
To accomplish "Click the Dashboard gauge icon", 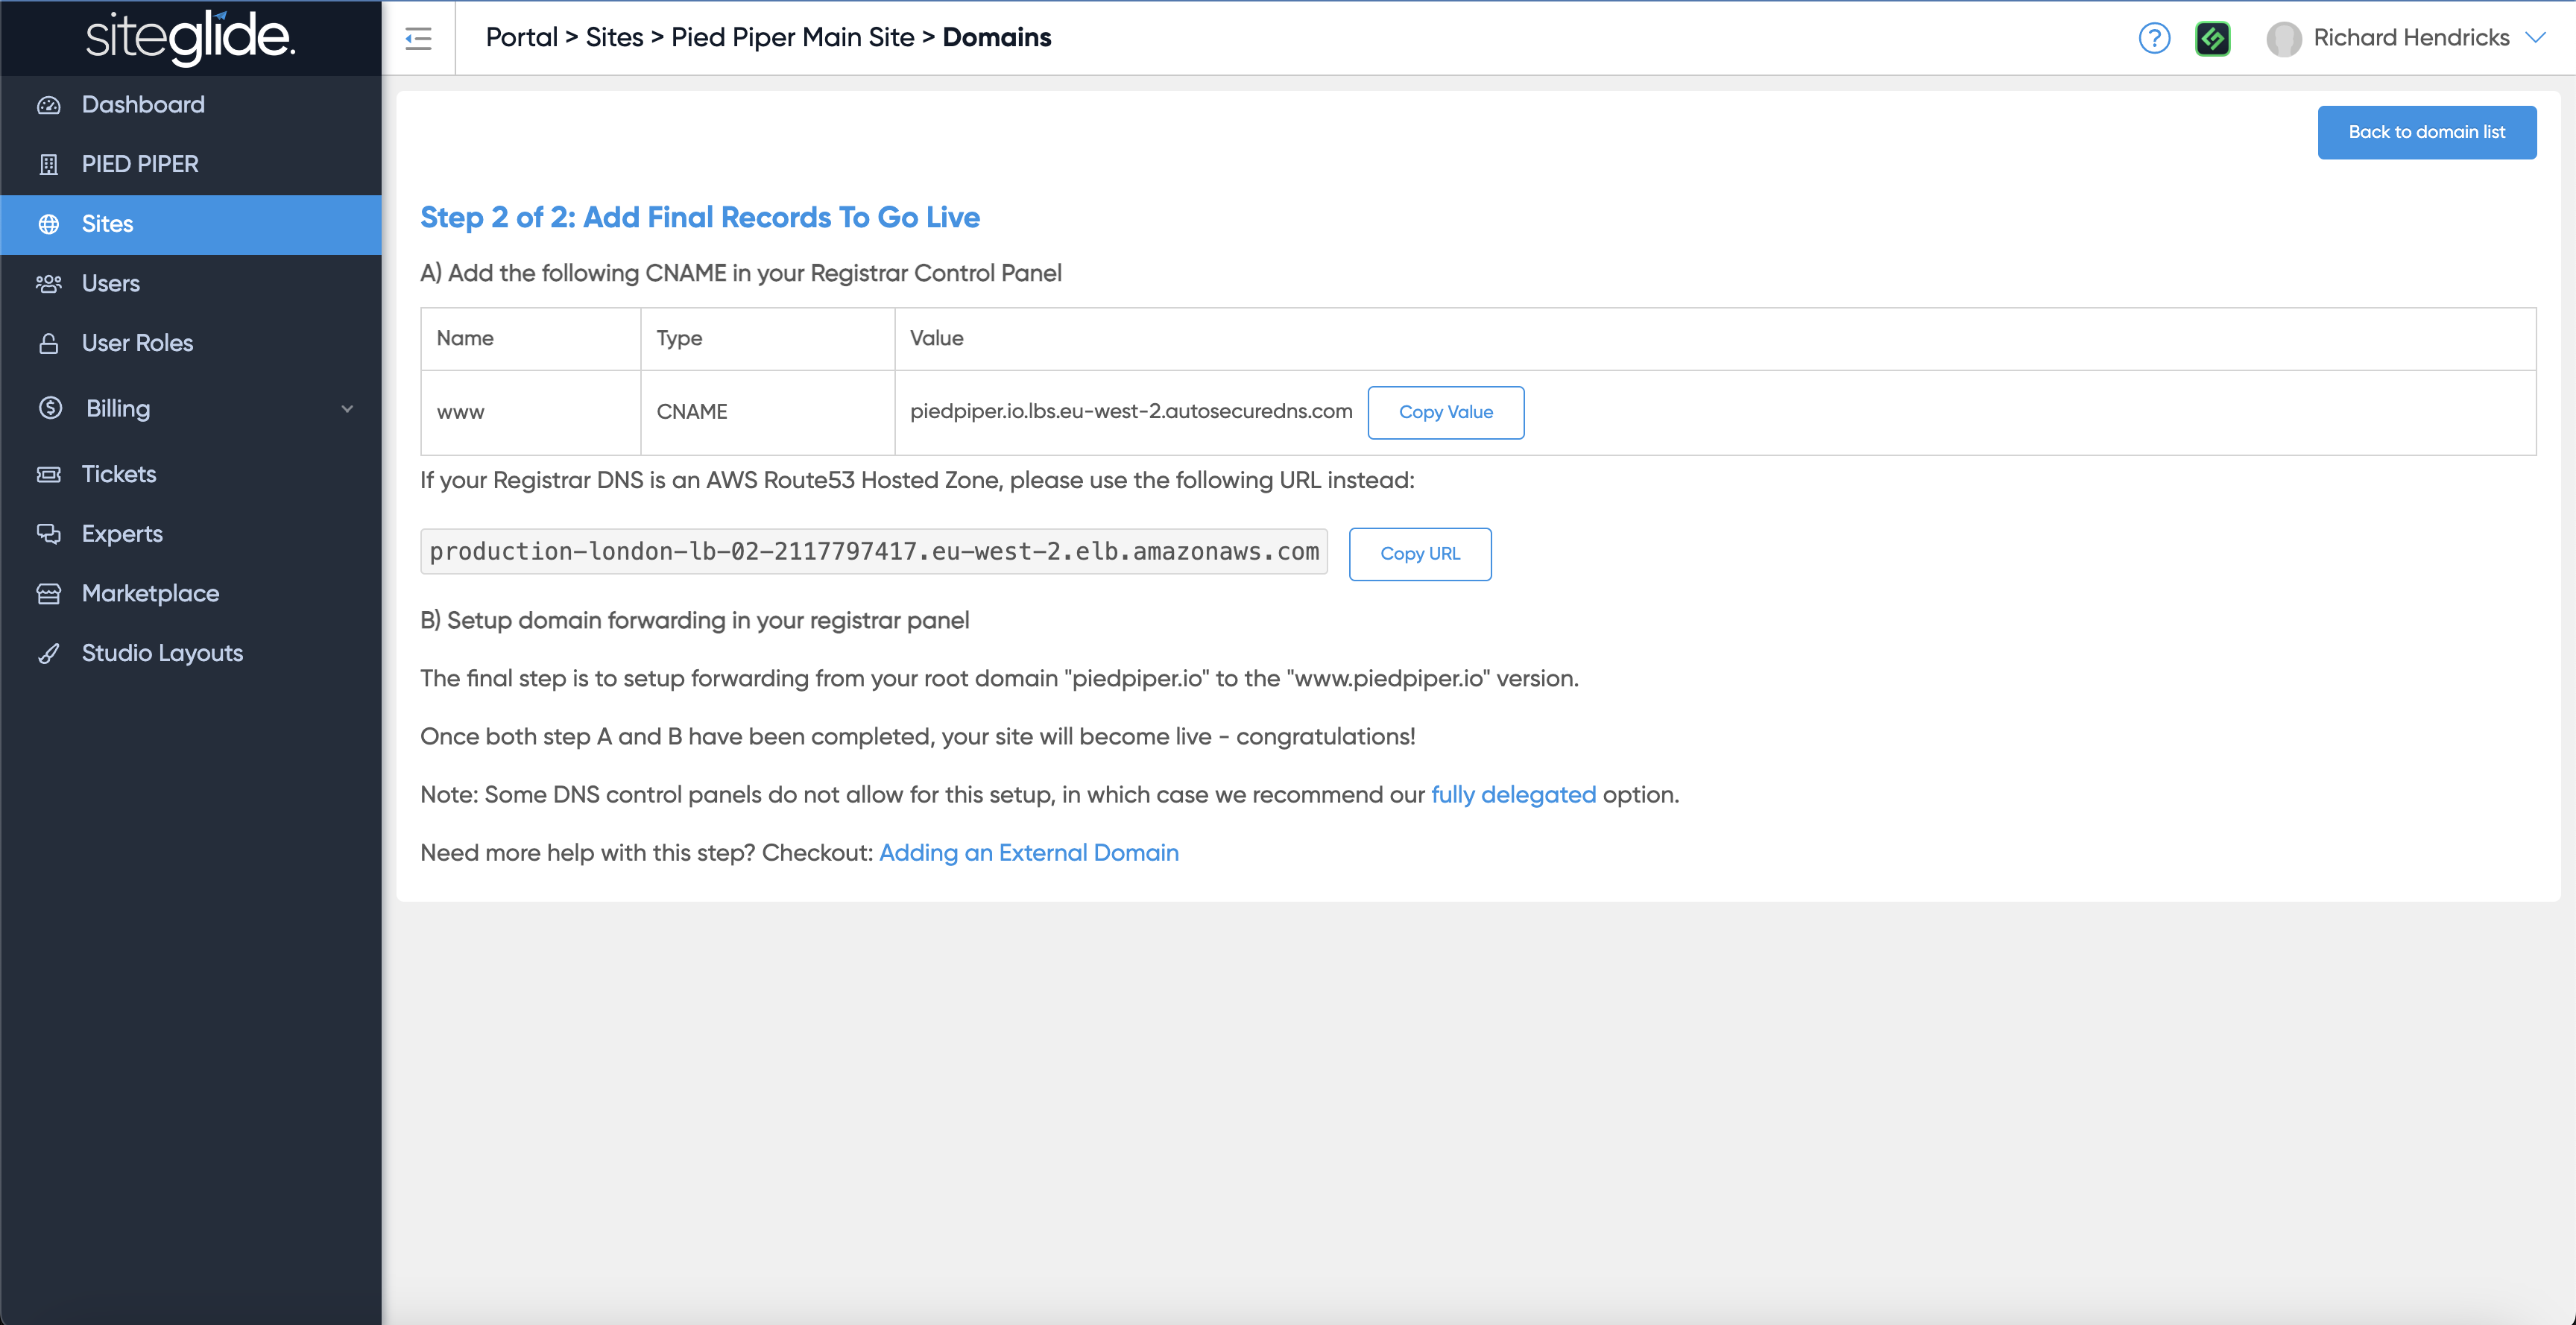I will click(49, 105).
